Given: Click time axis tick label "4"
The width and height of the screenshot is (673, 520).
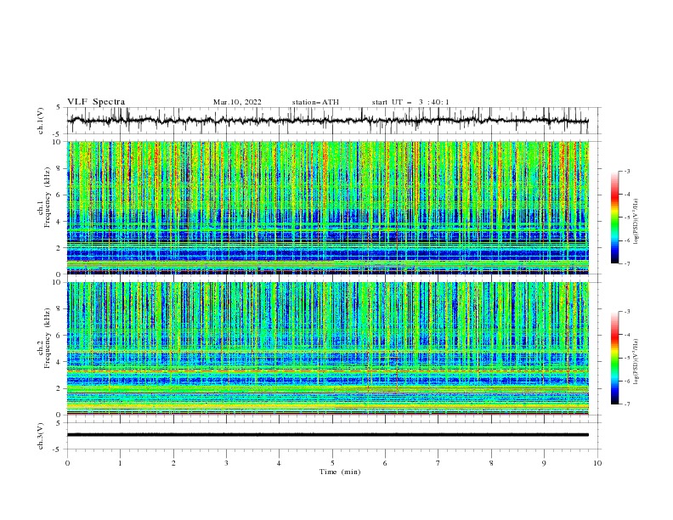Looking at the screenshot, I should click(x=279, y=463).
